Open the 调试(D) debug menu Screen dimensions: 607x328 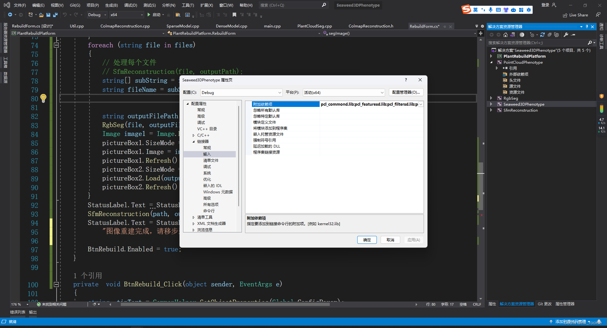pos(131,5)
